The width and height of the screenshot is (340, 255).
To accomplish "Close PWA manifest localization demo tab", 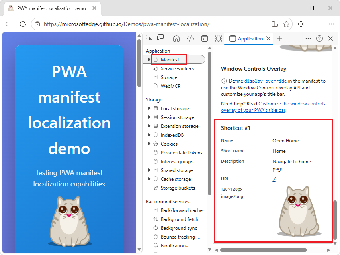I will point(94,8).
